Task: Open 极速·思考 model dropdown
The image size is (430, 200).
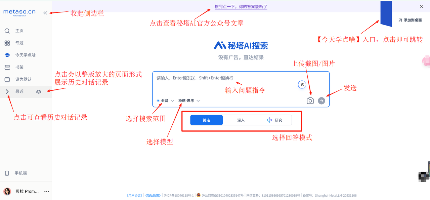Action: (x=189, y=101)
